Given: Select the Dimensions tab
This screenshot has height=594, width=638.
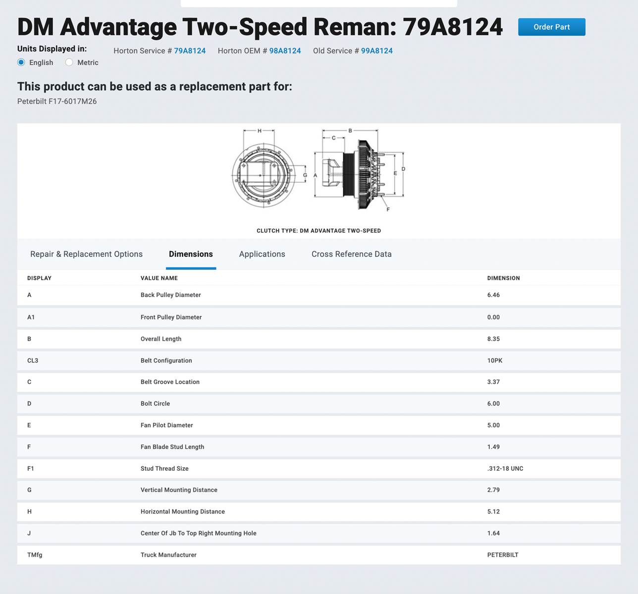Looking at the screenshot, I should pos(191,254).
